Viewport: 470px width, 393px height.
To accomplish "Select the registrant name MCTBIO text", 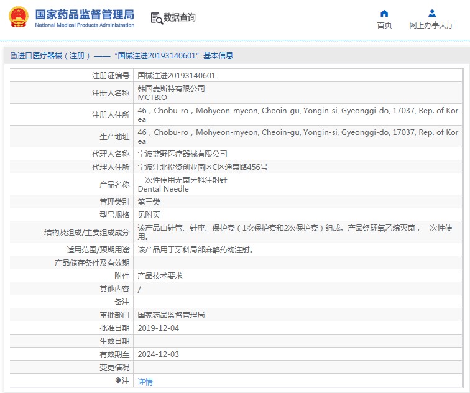I will 152,98.
